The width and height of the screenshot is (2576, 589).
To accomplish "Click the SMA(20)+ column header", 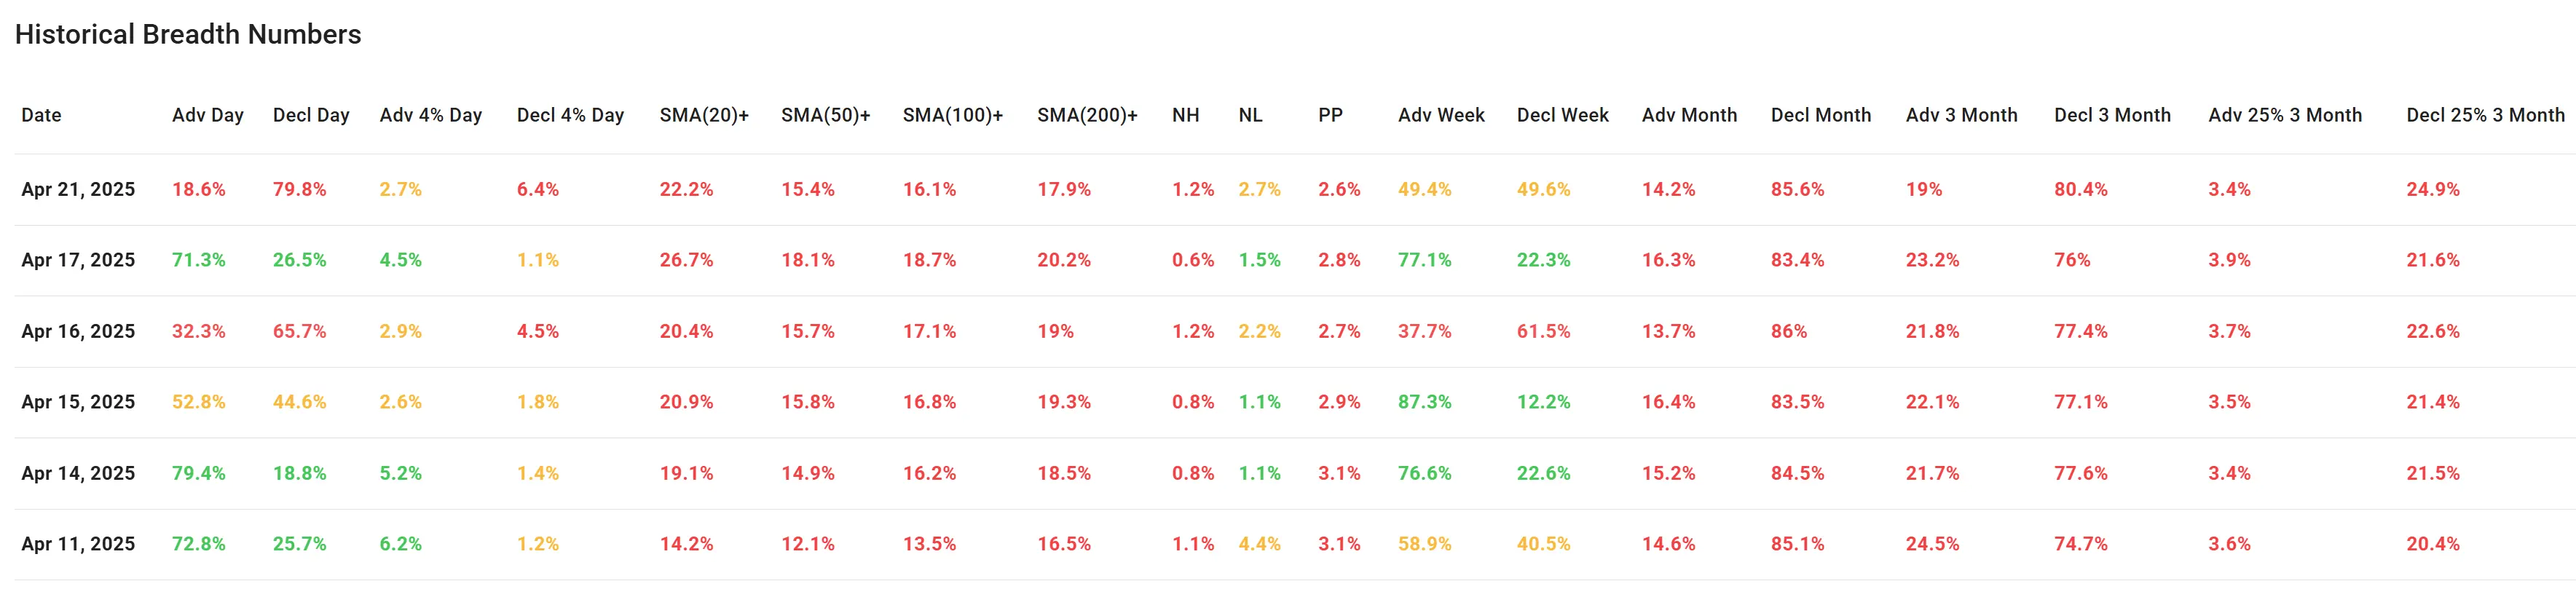I will pos(703,115).
